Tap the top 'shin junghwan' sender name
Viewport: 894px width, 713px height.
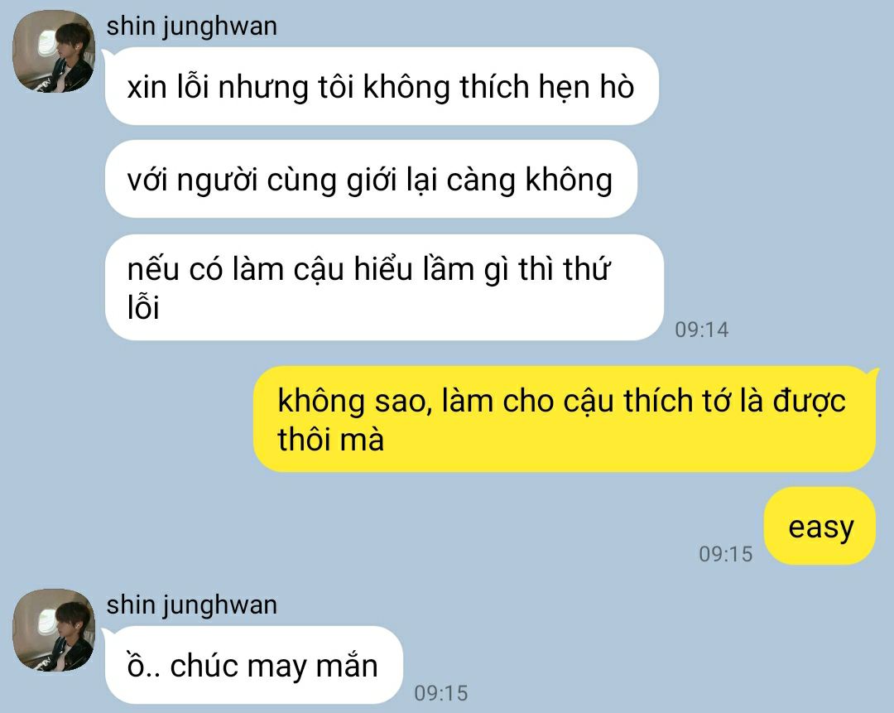[191, 26]
